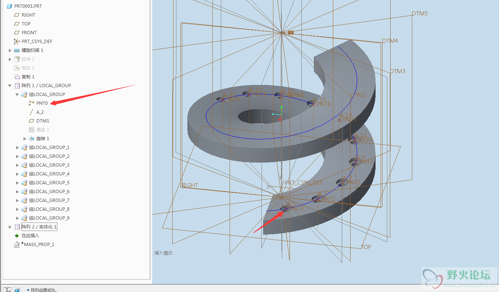
Task: Expand the 组LOCAL_GROUP_9 node
Action: click(17, 218)
